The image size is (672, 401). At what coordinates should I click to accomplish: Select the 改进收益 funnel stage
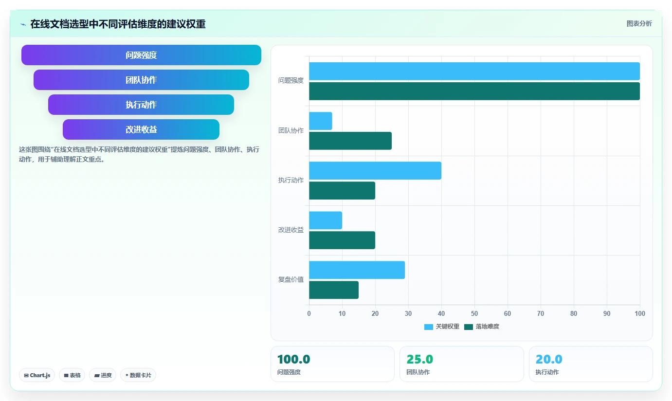point(141,129)
